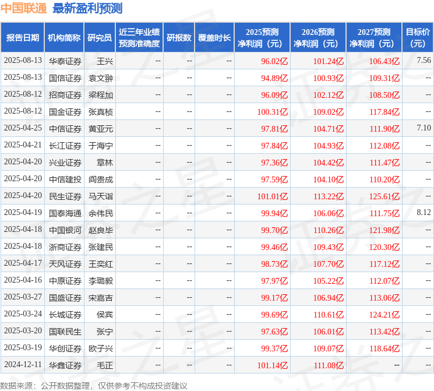The height and width of the screenshot is (391, 434).
Task: Select researcher 侯宾
Action: [105, 315]
